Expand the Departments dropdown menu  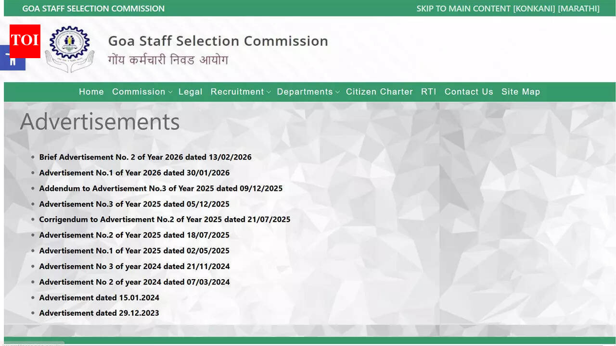[305, 92]
